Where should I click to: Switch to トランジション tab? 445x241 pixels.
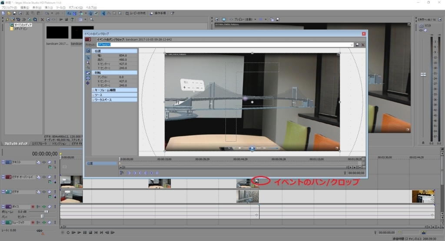[59, 144]
